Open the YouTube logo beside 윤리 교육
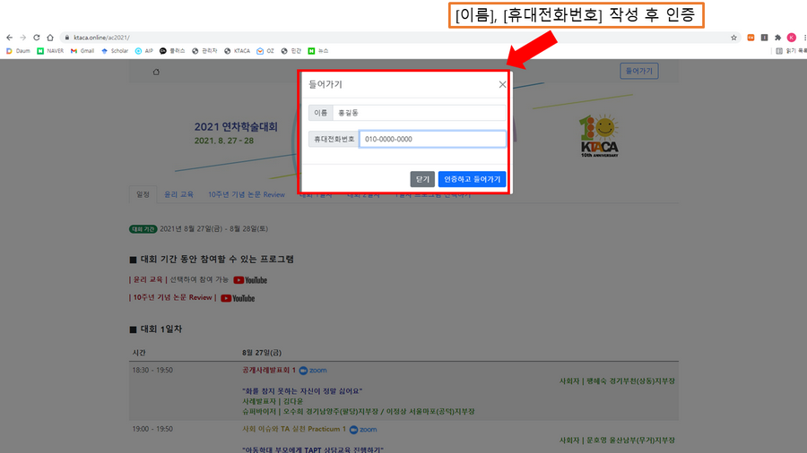The width and height of the screenshot is (807, 453). [250, 280]
